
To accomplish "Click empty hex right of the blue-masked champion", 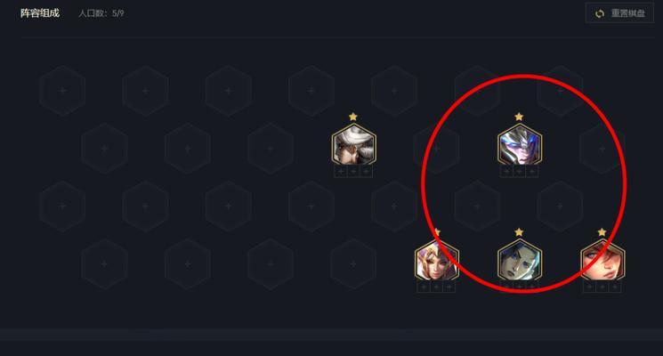I will [x=602, y=149].
